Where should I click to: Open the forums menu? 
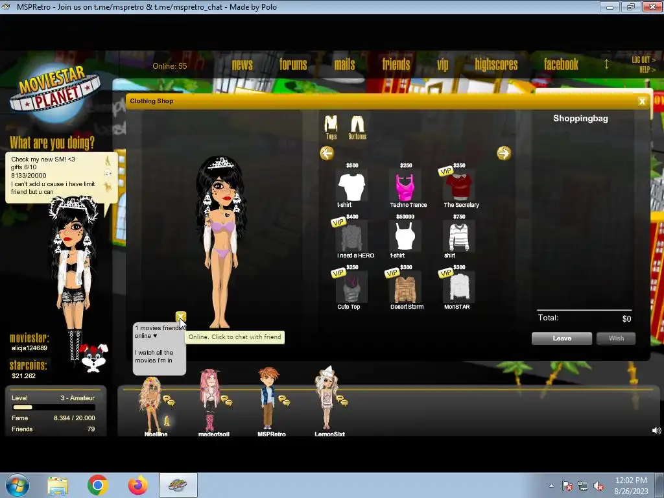pos(293,64)
